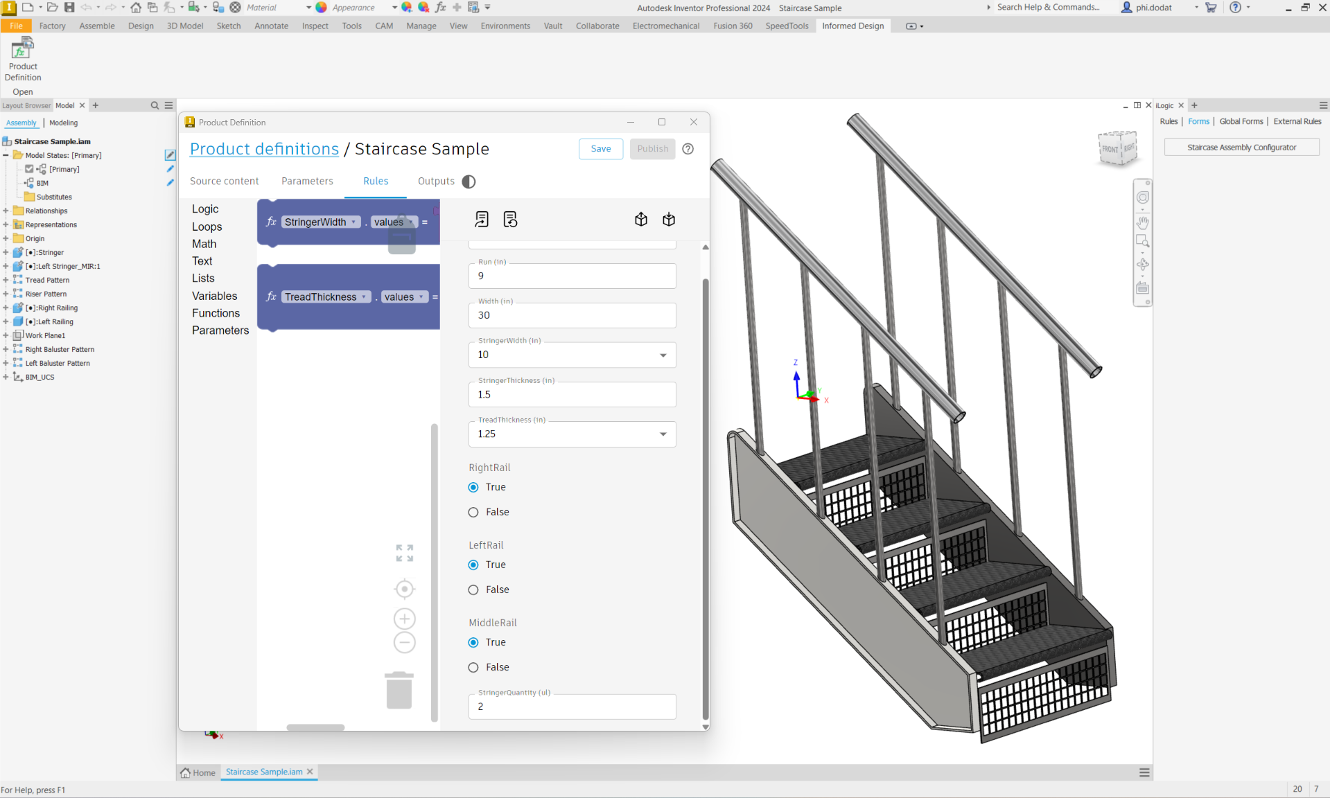This screenshot has height=798, width=1330.
Task: Expand the Tread Pattern node
Action: (6, 280)
